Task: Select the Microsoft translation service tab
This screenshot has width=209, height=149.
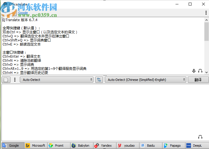Action: 36,146
